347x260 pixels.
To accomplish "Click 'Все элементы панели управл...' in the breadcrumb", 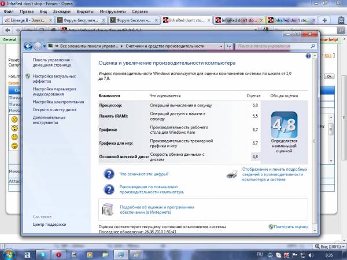I will click(89, 46).
